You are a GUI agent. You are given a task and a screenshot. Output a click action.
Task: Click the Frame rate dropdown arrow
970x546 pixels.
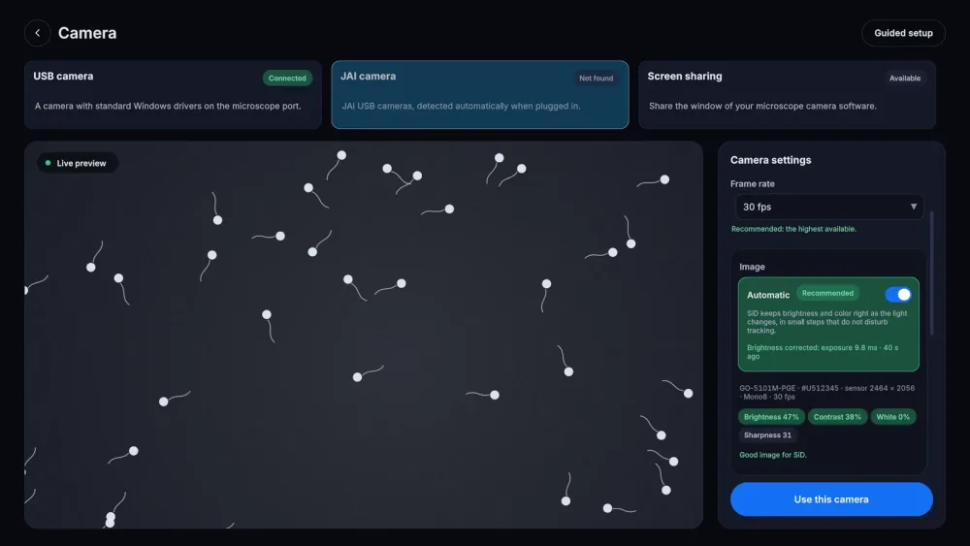tap(913, 207)
